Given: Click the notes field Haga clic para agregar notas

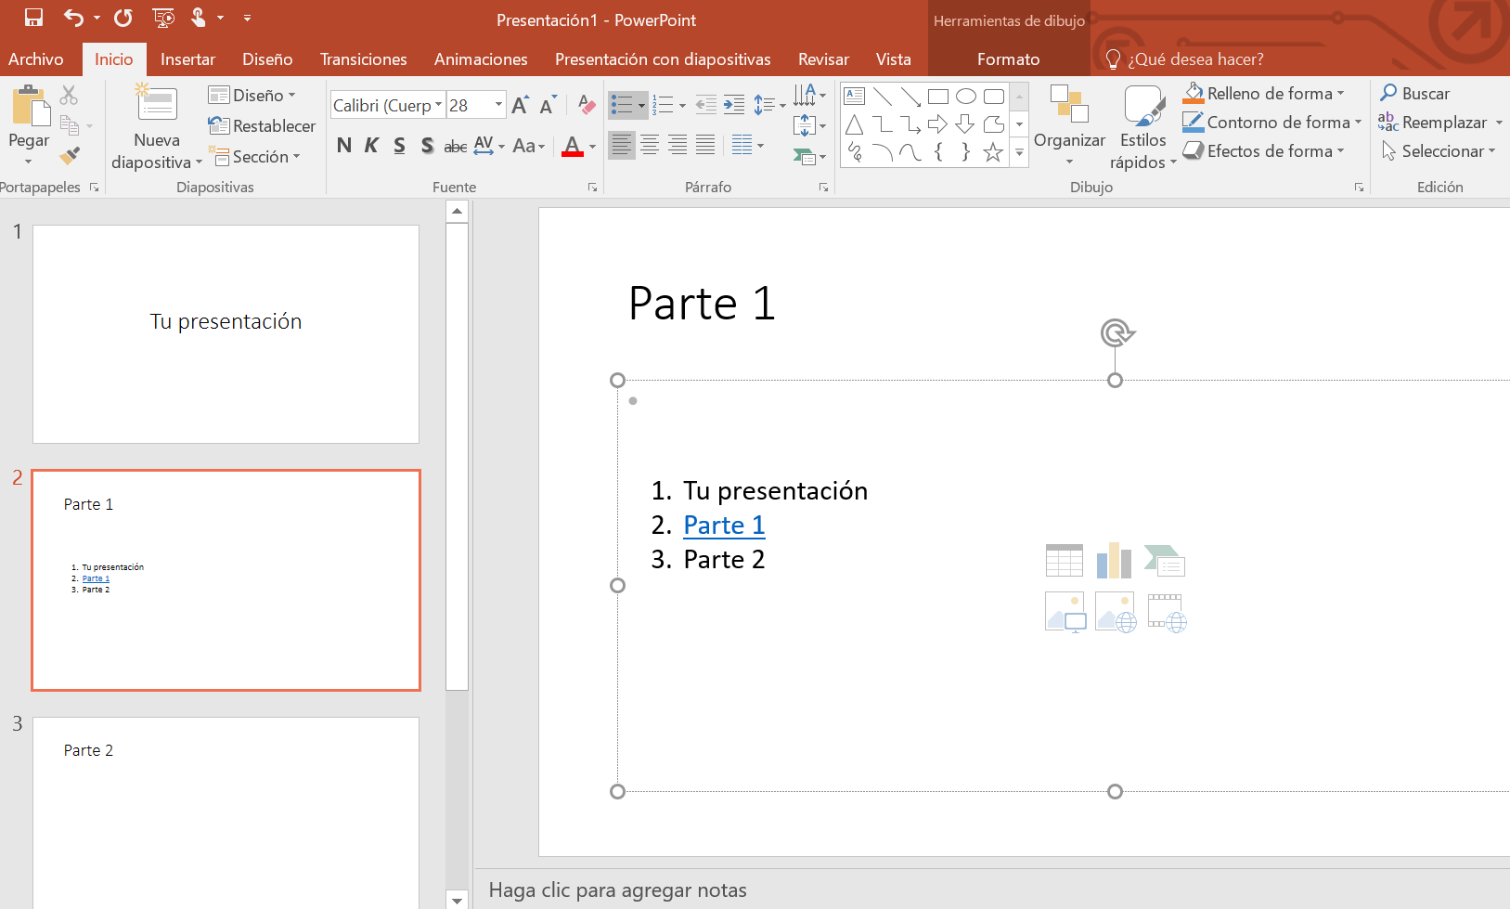Looking at the screenshot, I should 617,890.
